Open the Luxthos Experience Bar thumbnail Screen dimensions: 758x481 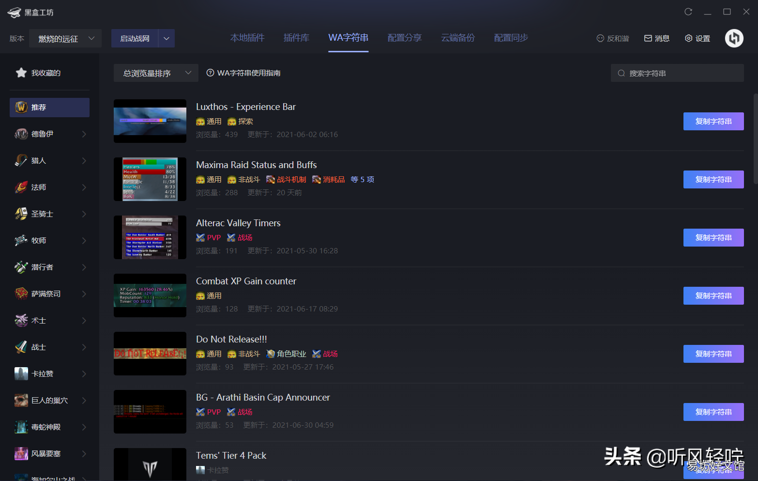pos(150,121)
